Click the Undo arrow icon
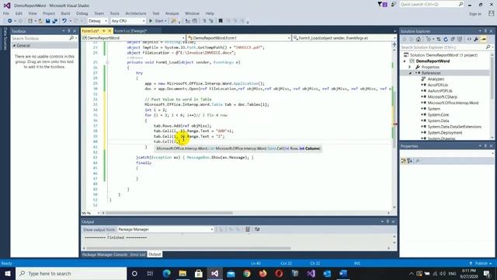The width and height of the screenshot is (497, 280). point(64,21)
